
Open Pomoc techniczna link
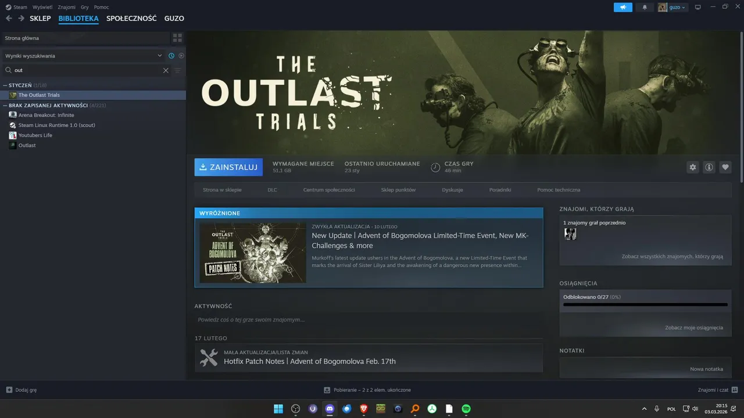click(x=559, y=190)
